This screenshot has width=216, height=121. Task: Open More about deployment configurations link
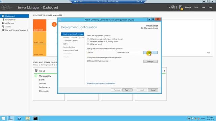[101, 83]
